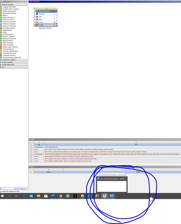Select the Harmonic Acoustics system icon
Viewport: 181px width, 224px height.
(1, 24)
